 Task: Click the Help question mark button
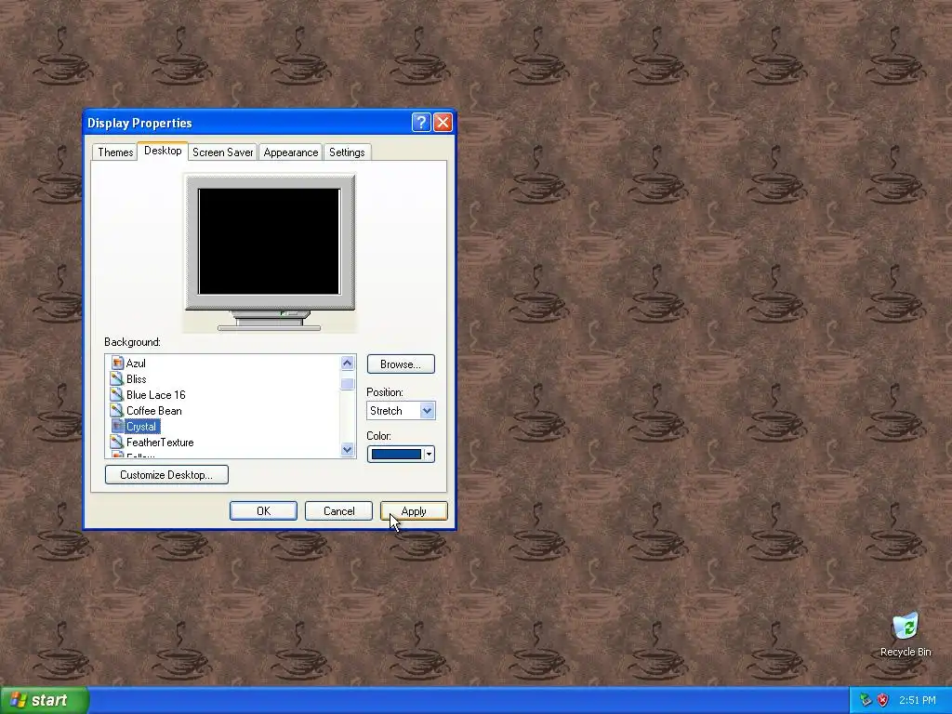421,123
